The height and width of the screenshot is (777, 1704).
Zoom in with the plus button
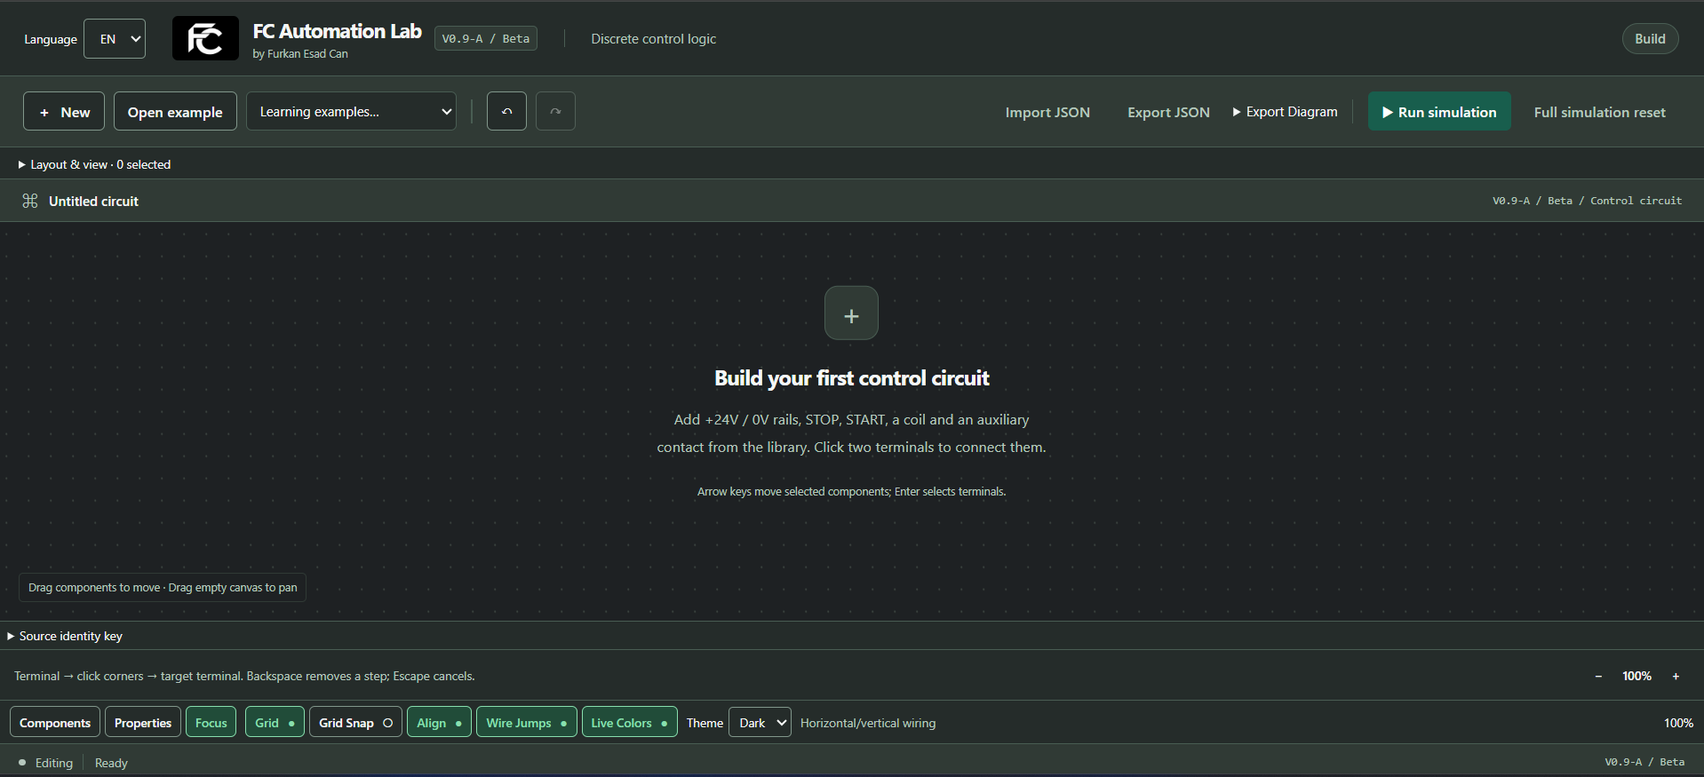pyautogui.click(x=1676, y=676)
